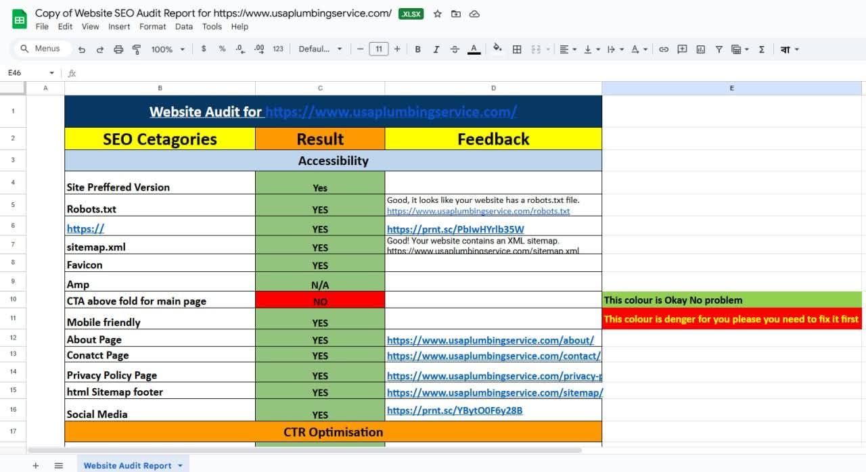This screenshot has width=866, height=472.
Task: Open the text color picker
Action: pos(474,49)
